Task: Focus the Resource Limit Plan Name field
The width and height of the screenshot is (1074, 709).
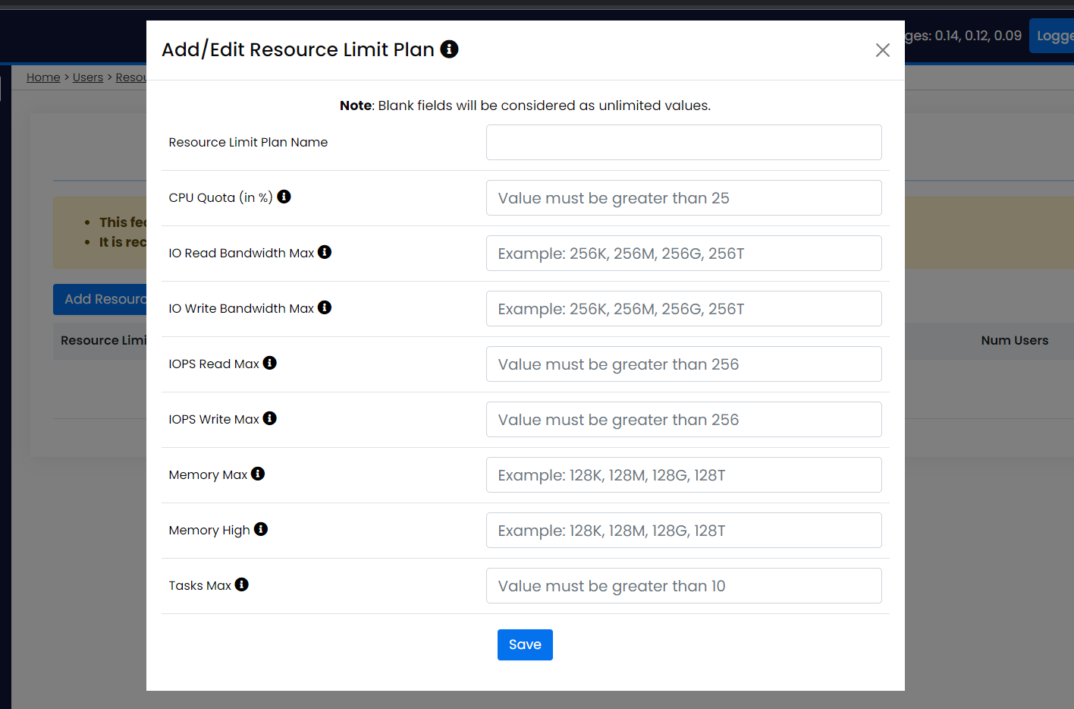Action: coord(683,143)
